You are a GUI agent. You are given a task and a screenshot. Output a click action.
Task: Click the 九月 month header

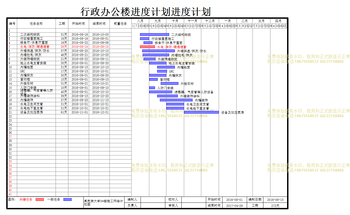tap(157, 21)
